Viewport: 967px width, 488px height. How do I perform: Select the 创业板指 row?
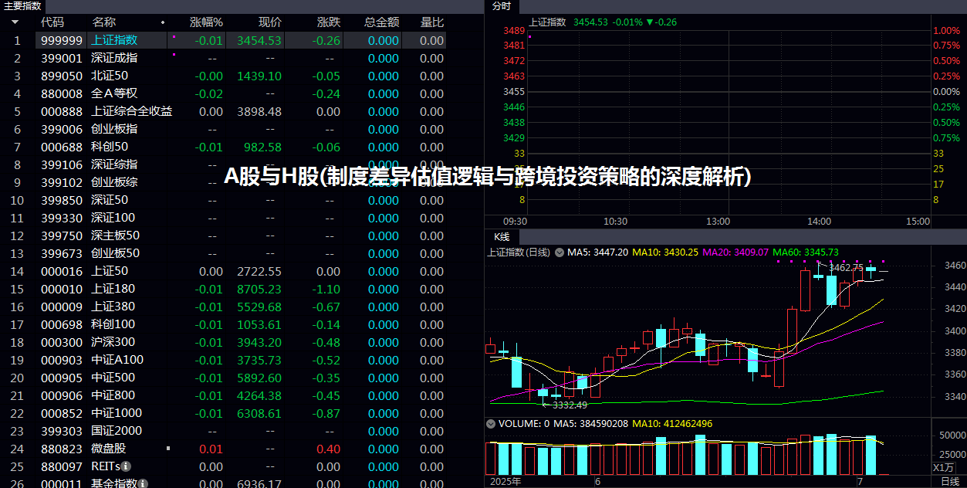[223, 129]
